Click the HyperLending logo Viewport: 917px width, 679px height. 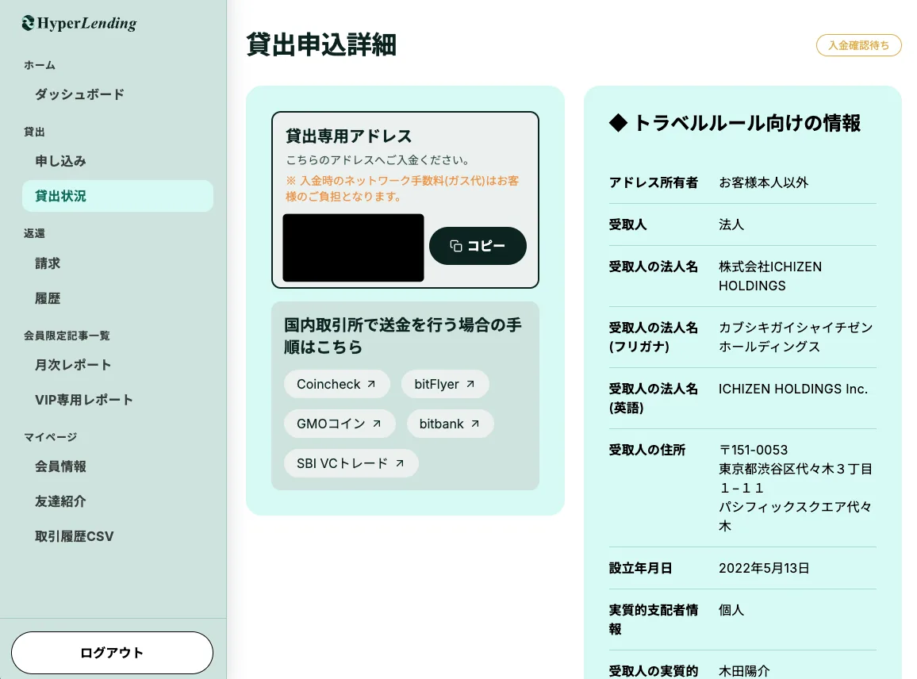click(x=79, y=23)
